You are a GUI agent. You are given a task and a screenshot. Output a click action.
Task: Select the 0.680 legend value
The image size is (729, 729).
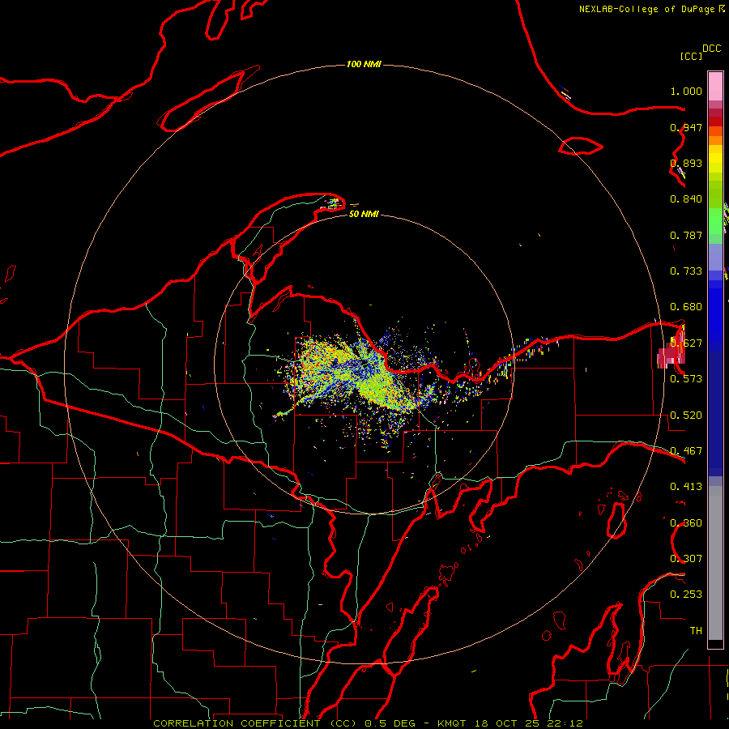tap(686, 307)
